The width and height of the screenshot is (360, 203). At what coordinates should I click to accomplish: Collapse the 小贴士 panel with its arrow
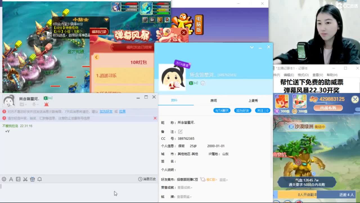[106, 20]
